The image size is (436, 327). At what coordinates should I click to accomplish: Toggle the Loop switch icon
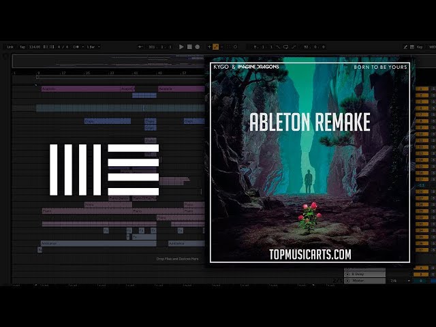285,47
